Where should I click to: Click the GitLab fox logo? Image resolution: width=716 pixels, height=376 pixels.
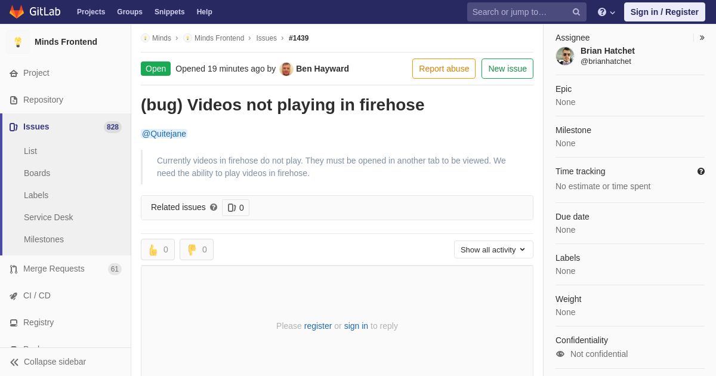pyautogui.click(x=17, y=12)
